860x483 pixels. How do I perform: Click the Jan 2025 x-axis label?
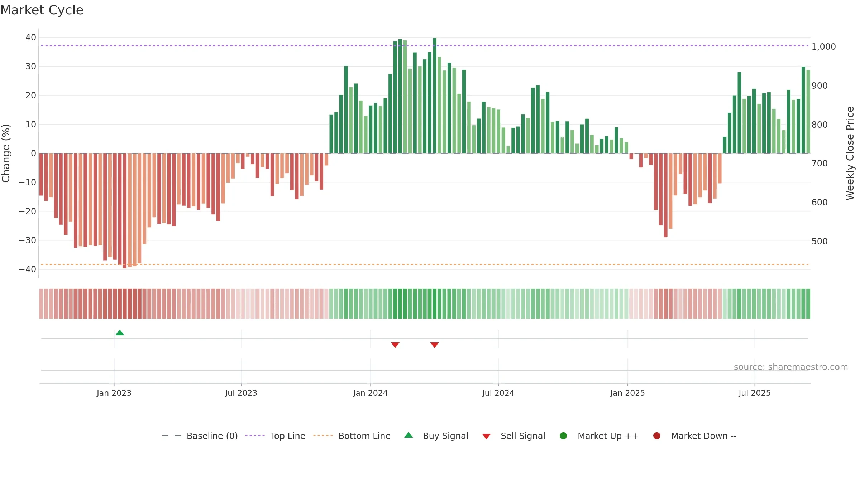[x=627, y=393]
